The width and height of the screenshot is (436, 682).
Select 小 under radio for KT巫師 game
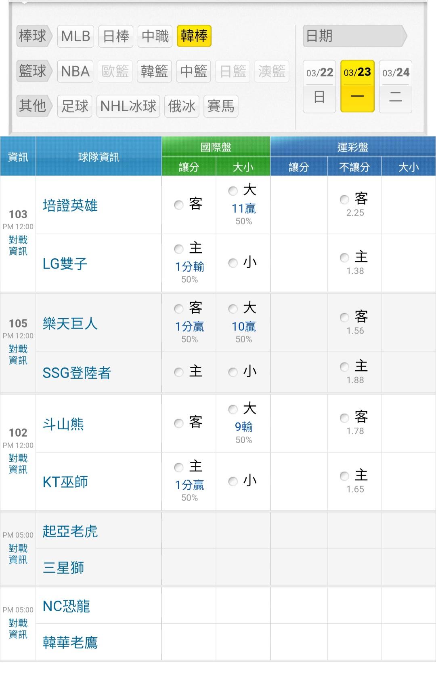(x=233, y=481)
